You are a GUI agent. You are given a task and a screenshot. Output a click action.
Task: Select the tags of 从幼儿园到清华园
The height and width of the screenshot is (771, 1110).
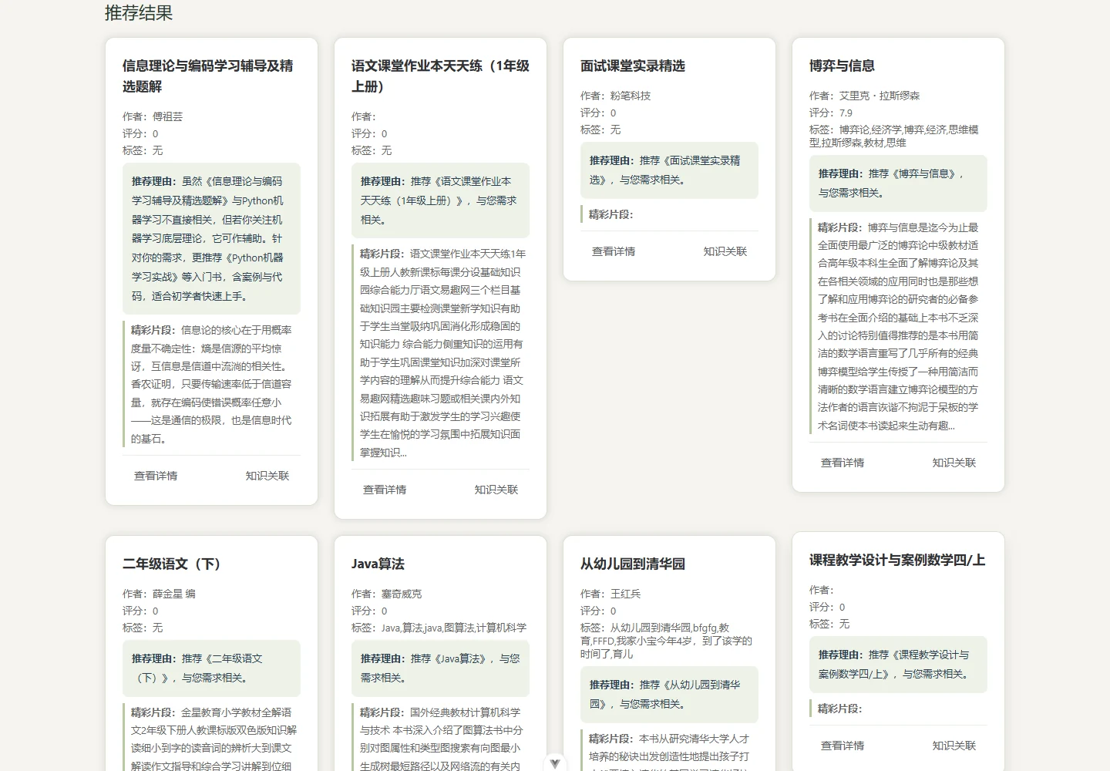[x=666, y=641]
